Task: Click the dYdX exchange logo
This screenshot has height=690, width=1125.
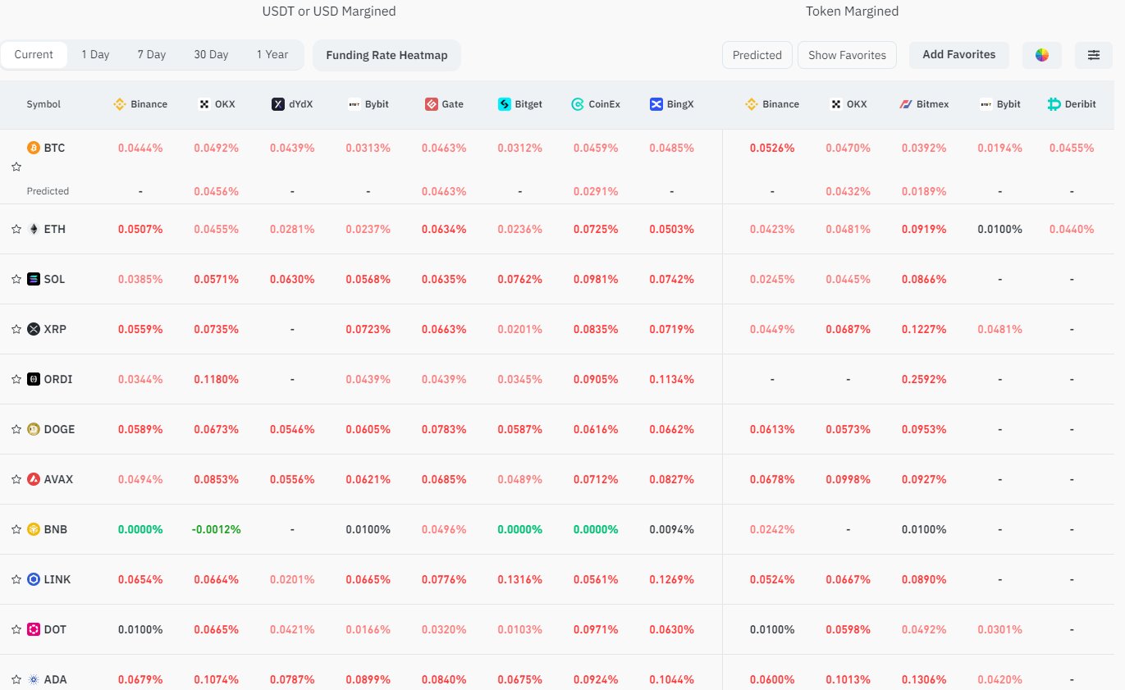Action: [x=278, y=104]
